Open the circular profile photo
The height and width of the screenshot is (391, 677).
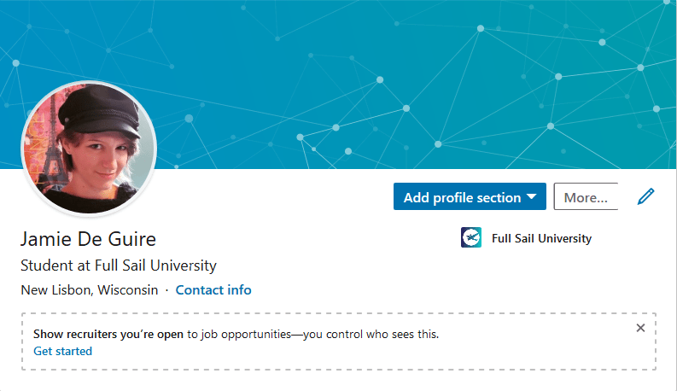88,149
